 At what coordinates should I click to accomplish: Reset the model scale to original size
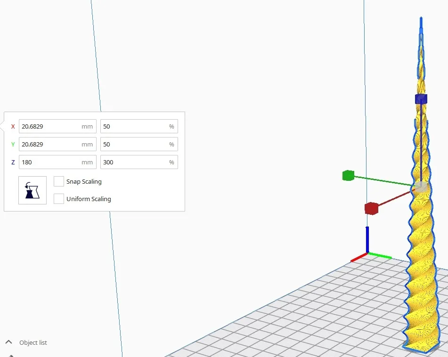32,190
